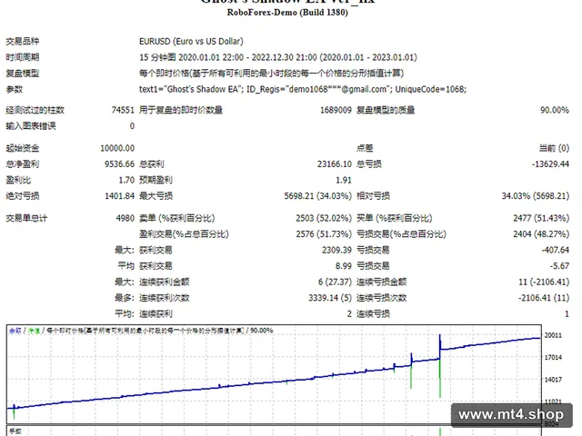This screenshot has width=582, height=436.
Task: Click the consecutive losses value 11 (-2106.41)
Action: coord(544,282)
